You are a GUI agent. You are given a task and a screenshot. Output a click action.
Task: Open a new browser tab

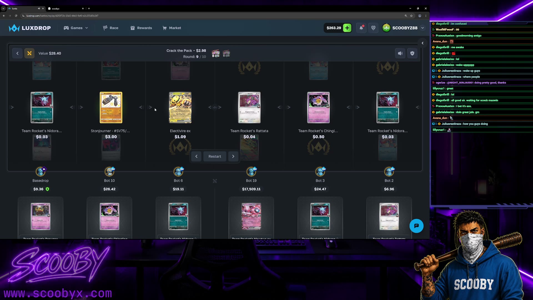[89, 9]
